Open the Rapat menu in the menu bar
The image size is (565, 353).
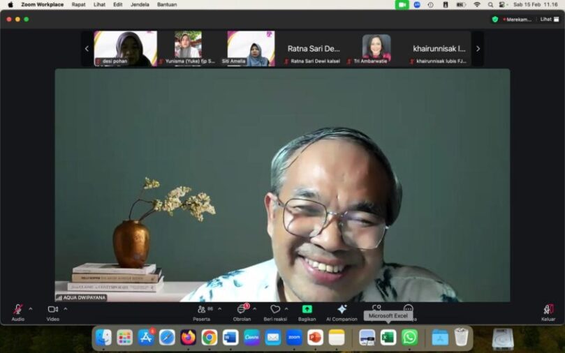(x=78, y=4)
